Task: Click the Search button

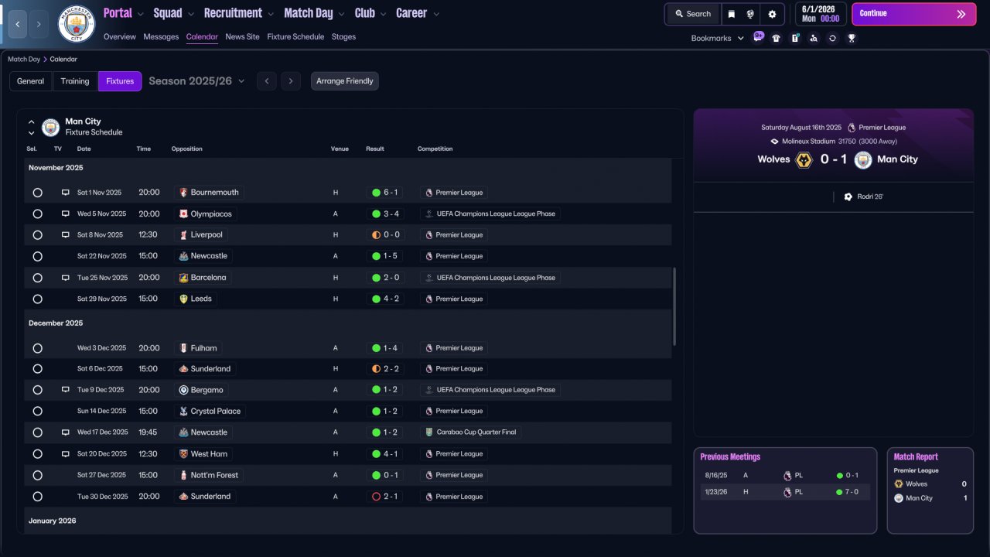Action: point(693,14)
